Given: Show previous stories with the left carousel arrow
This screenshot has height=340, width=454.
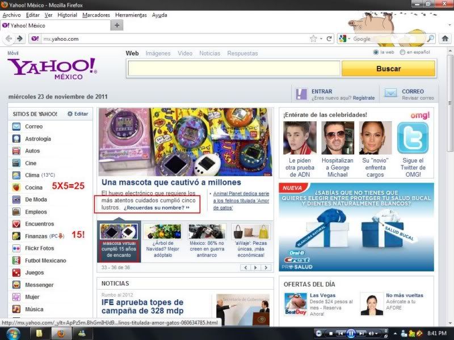Looking at the screenshot, I should pos(246,267).
